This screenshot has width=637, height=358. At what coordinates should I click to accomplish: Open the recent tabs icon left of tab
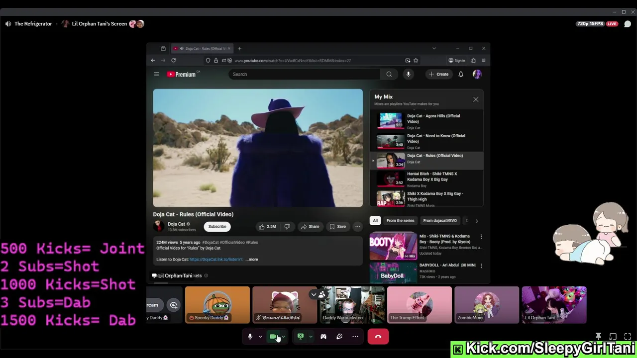tap(163, 48)
